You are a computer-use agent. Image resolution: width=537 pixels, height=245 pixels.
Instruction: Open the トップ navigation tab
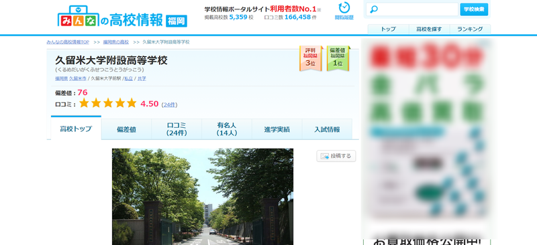click(389, 29)
